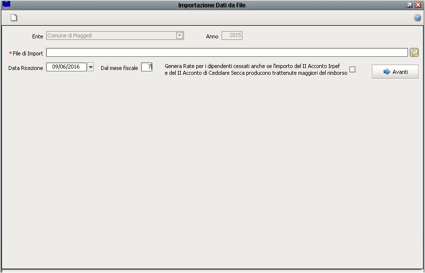425x273 pixels.
Task: Click the 'Anno' label
Action: [x=212, y=36]
